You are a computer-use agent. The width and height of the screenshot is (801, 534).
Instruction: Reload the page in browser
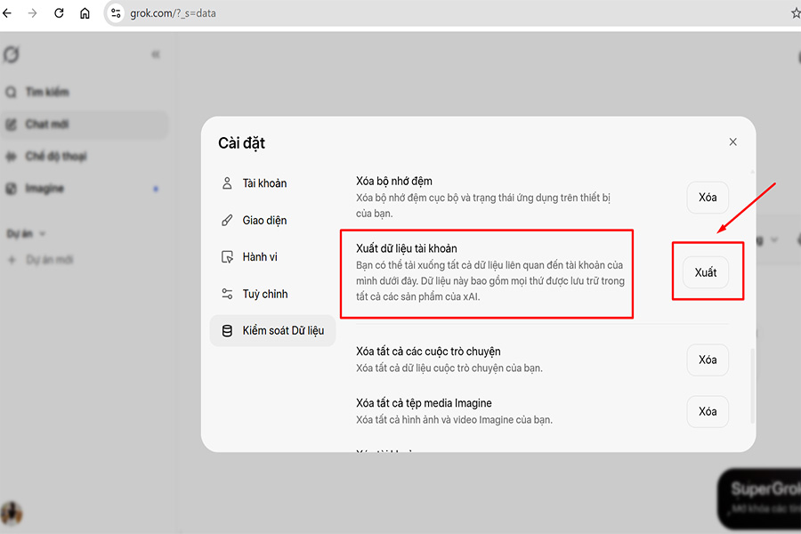59,13
